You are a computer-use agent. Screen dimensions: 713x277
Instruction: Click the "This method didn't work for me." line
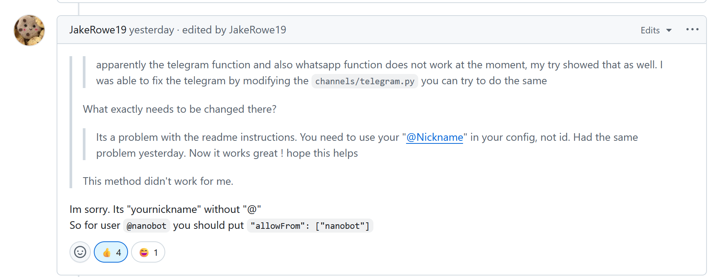158,181
